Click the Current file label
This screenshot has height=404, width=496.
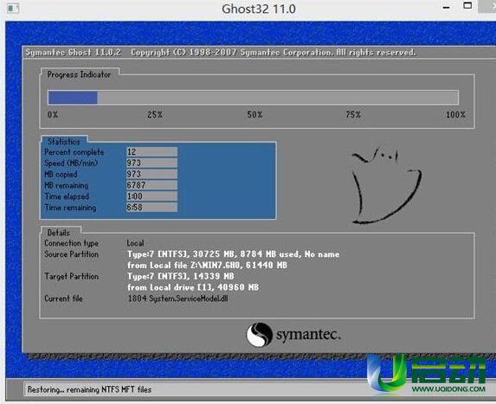63,298
